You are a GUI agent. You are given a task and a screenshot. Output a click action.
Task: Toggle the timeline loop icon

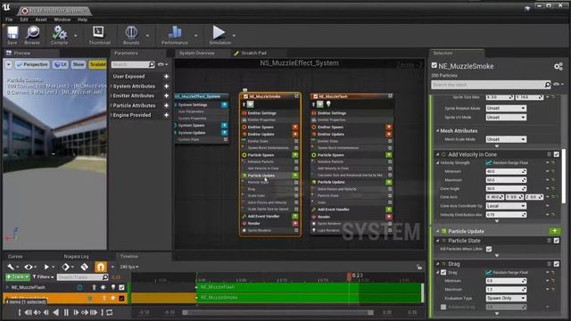109,312
